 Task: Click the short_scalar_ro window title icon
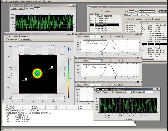(95, 89)
